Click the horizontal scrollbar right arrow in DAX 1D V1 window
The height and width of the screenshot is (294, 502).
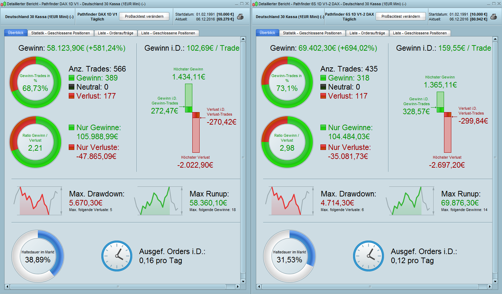(x=238, y=287)
